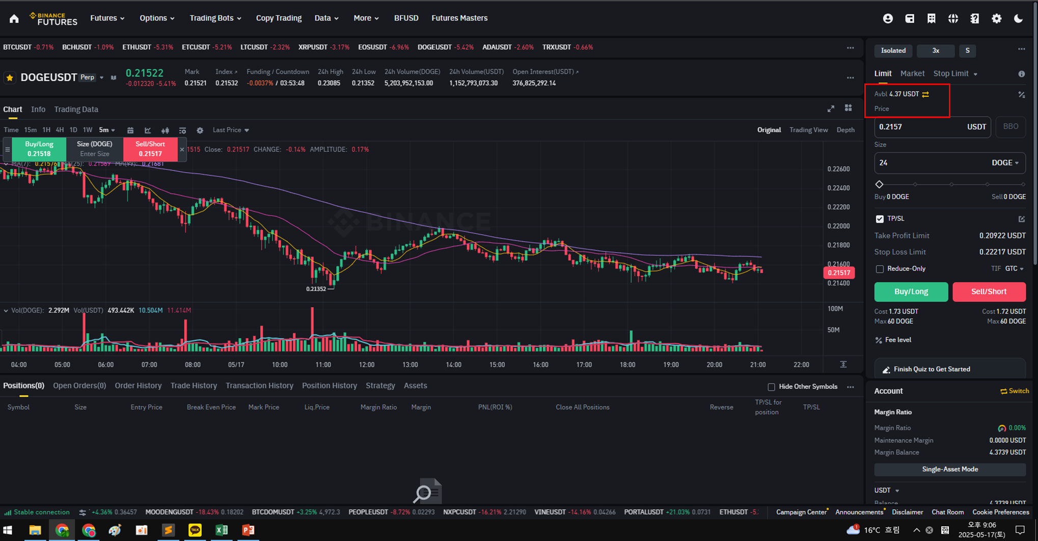The width and height of the screenshot is (1038, 541).
Task: Click the Size input field
Action: point(950,163)
